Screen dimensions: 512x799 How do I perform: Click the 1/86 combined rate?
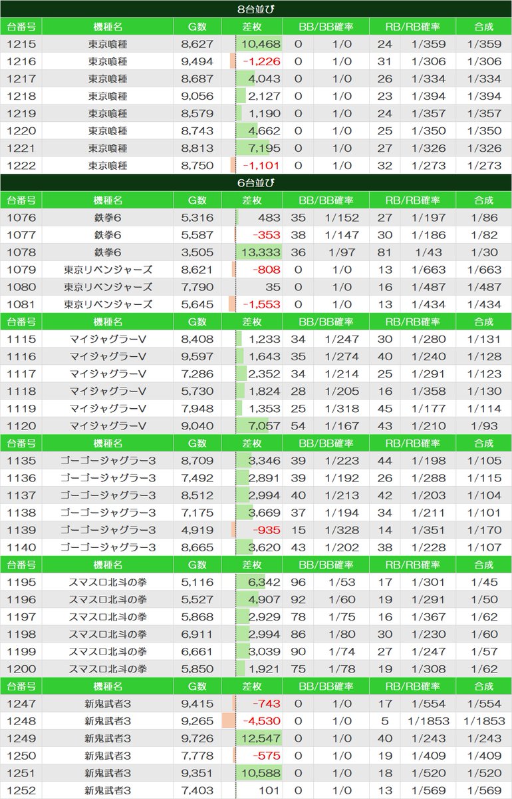point(484,217)
